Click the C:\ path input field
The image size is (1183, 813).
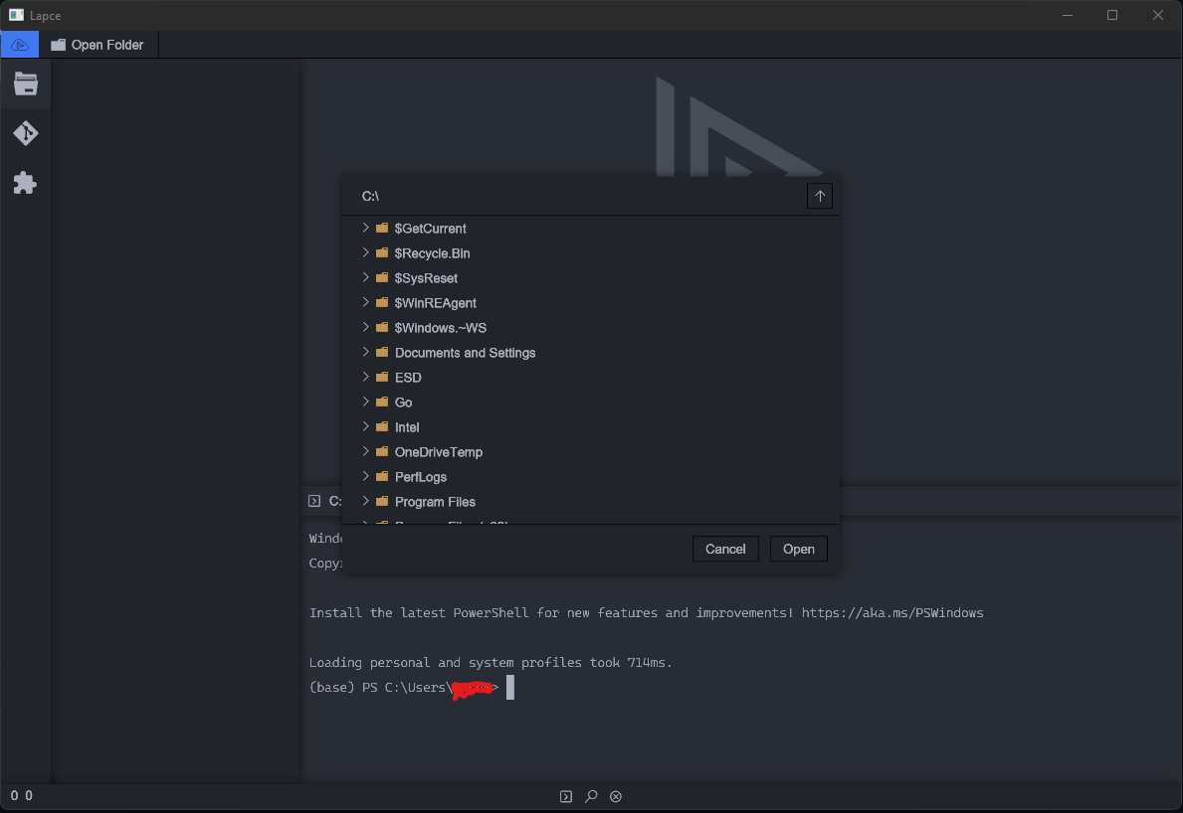tap(497, 196)
